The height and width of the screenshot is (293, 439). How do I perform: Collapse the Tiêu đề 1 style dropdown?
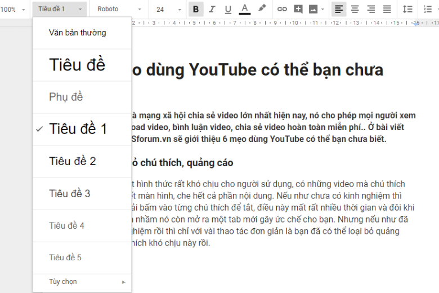(60, 9)
